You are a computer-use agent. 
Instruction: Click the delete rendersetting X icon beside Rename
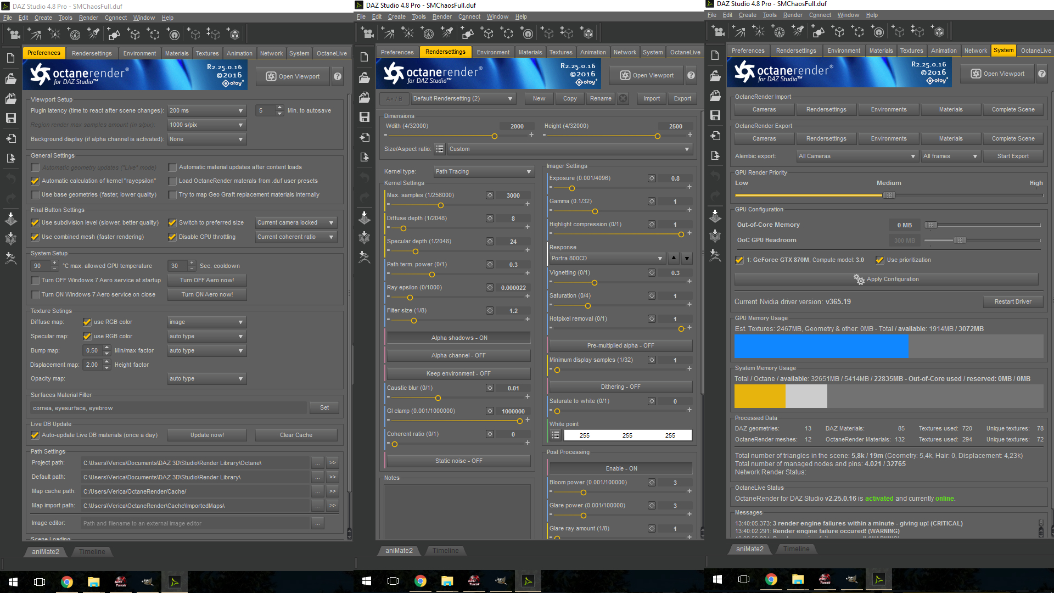tap(623, 99)
